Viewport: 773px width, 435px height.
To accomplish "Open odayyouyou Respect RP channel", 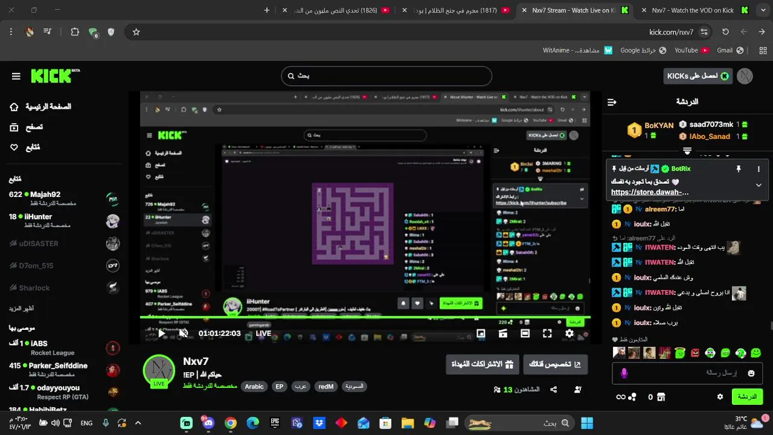I will pyautogui.click(x=65, y=392).
